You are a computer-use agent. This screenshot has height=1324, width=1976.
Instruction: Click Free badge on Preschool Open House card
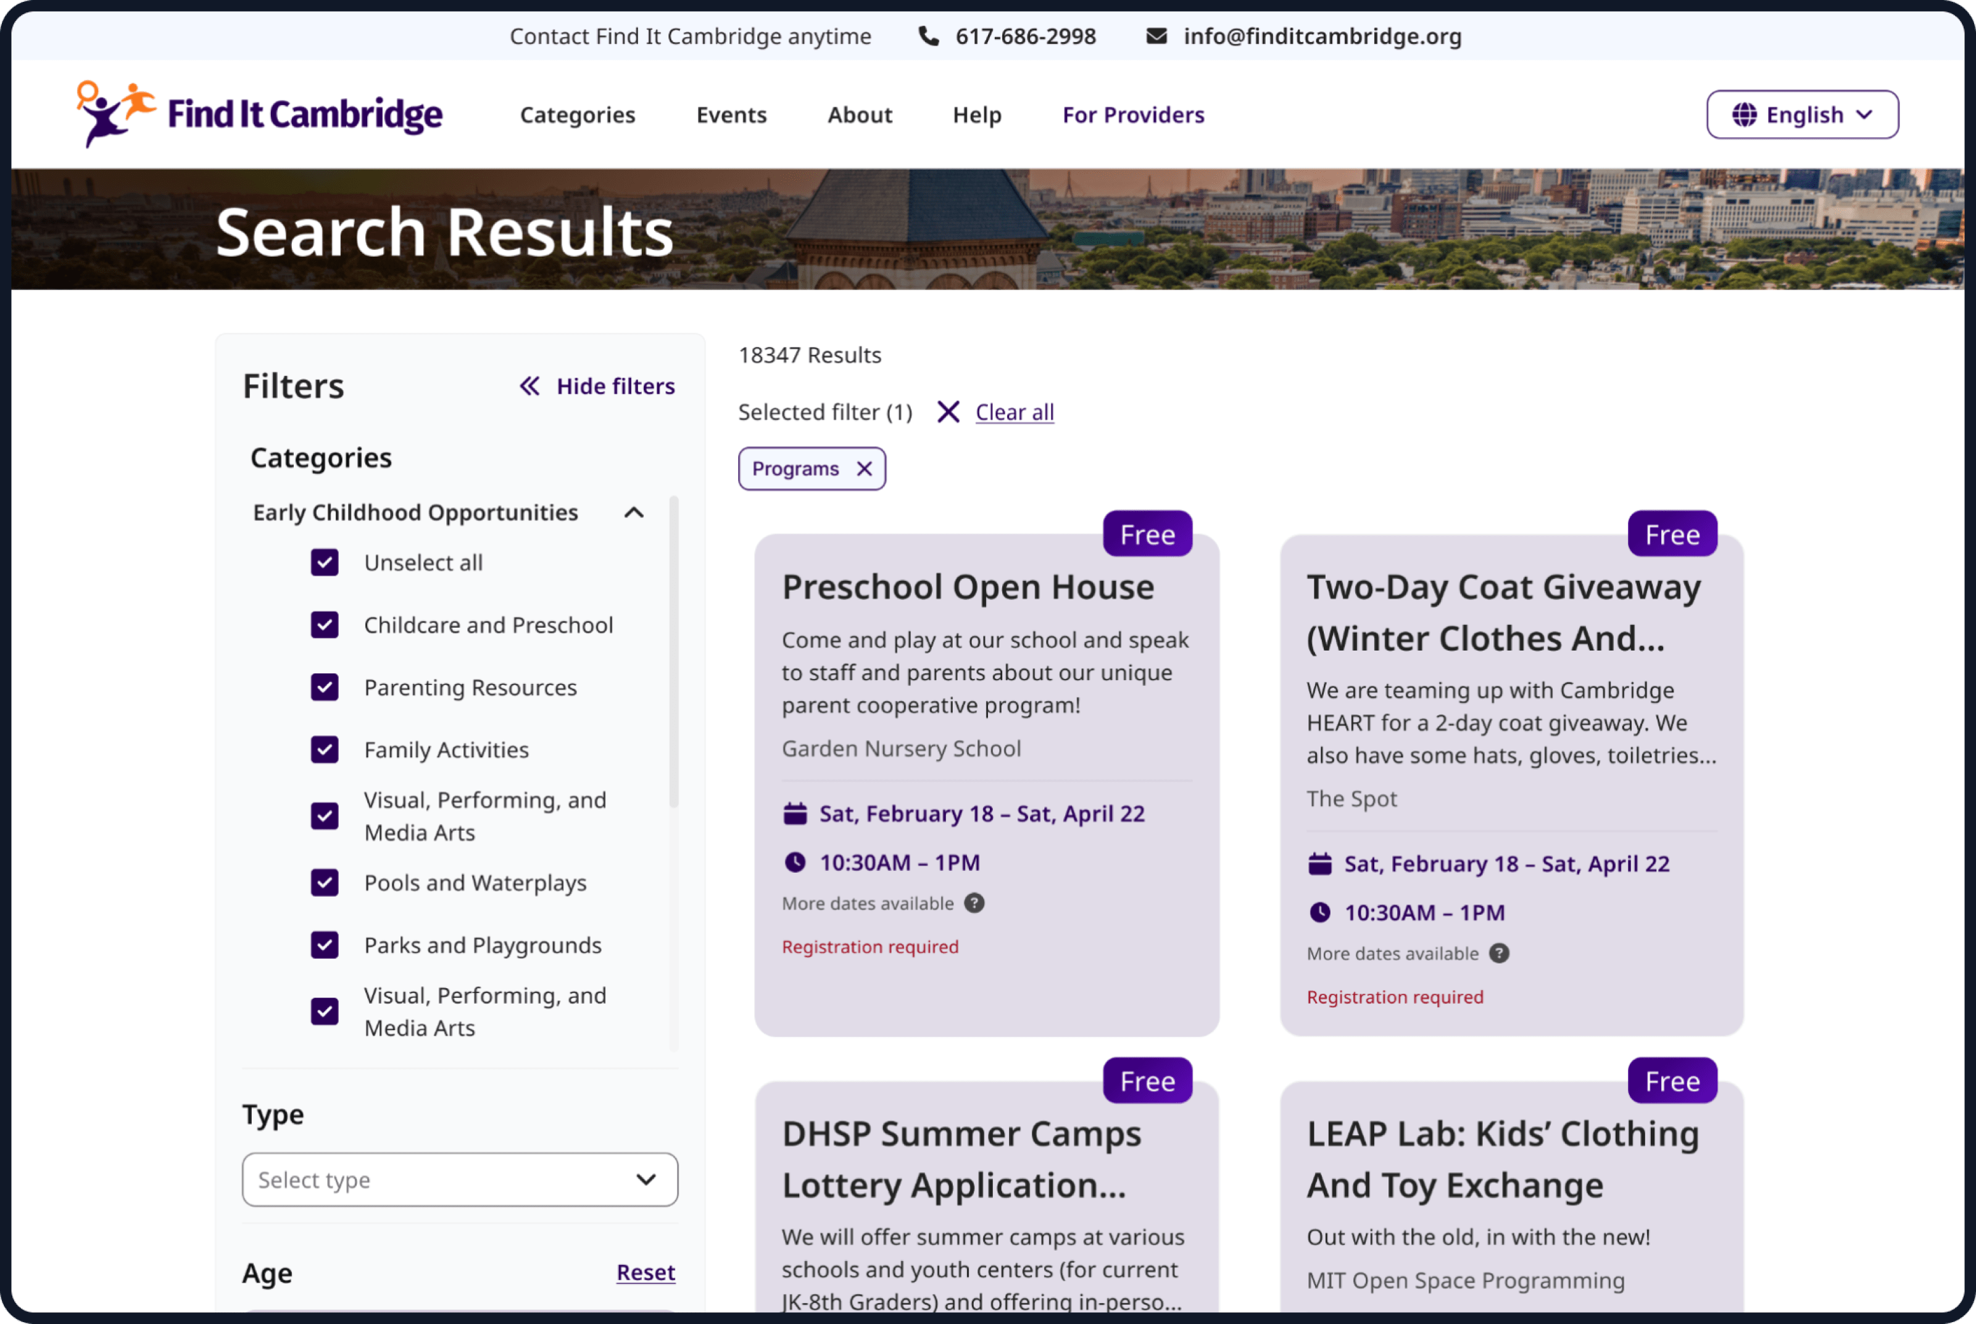[x=1147, y=534]
